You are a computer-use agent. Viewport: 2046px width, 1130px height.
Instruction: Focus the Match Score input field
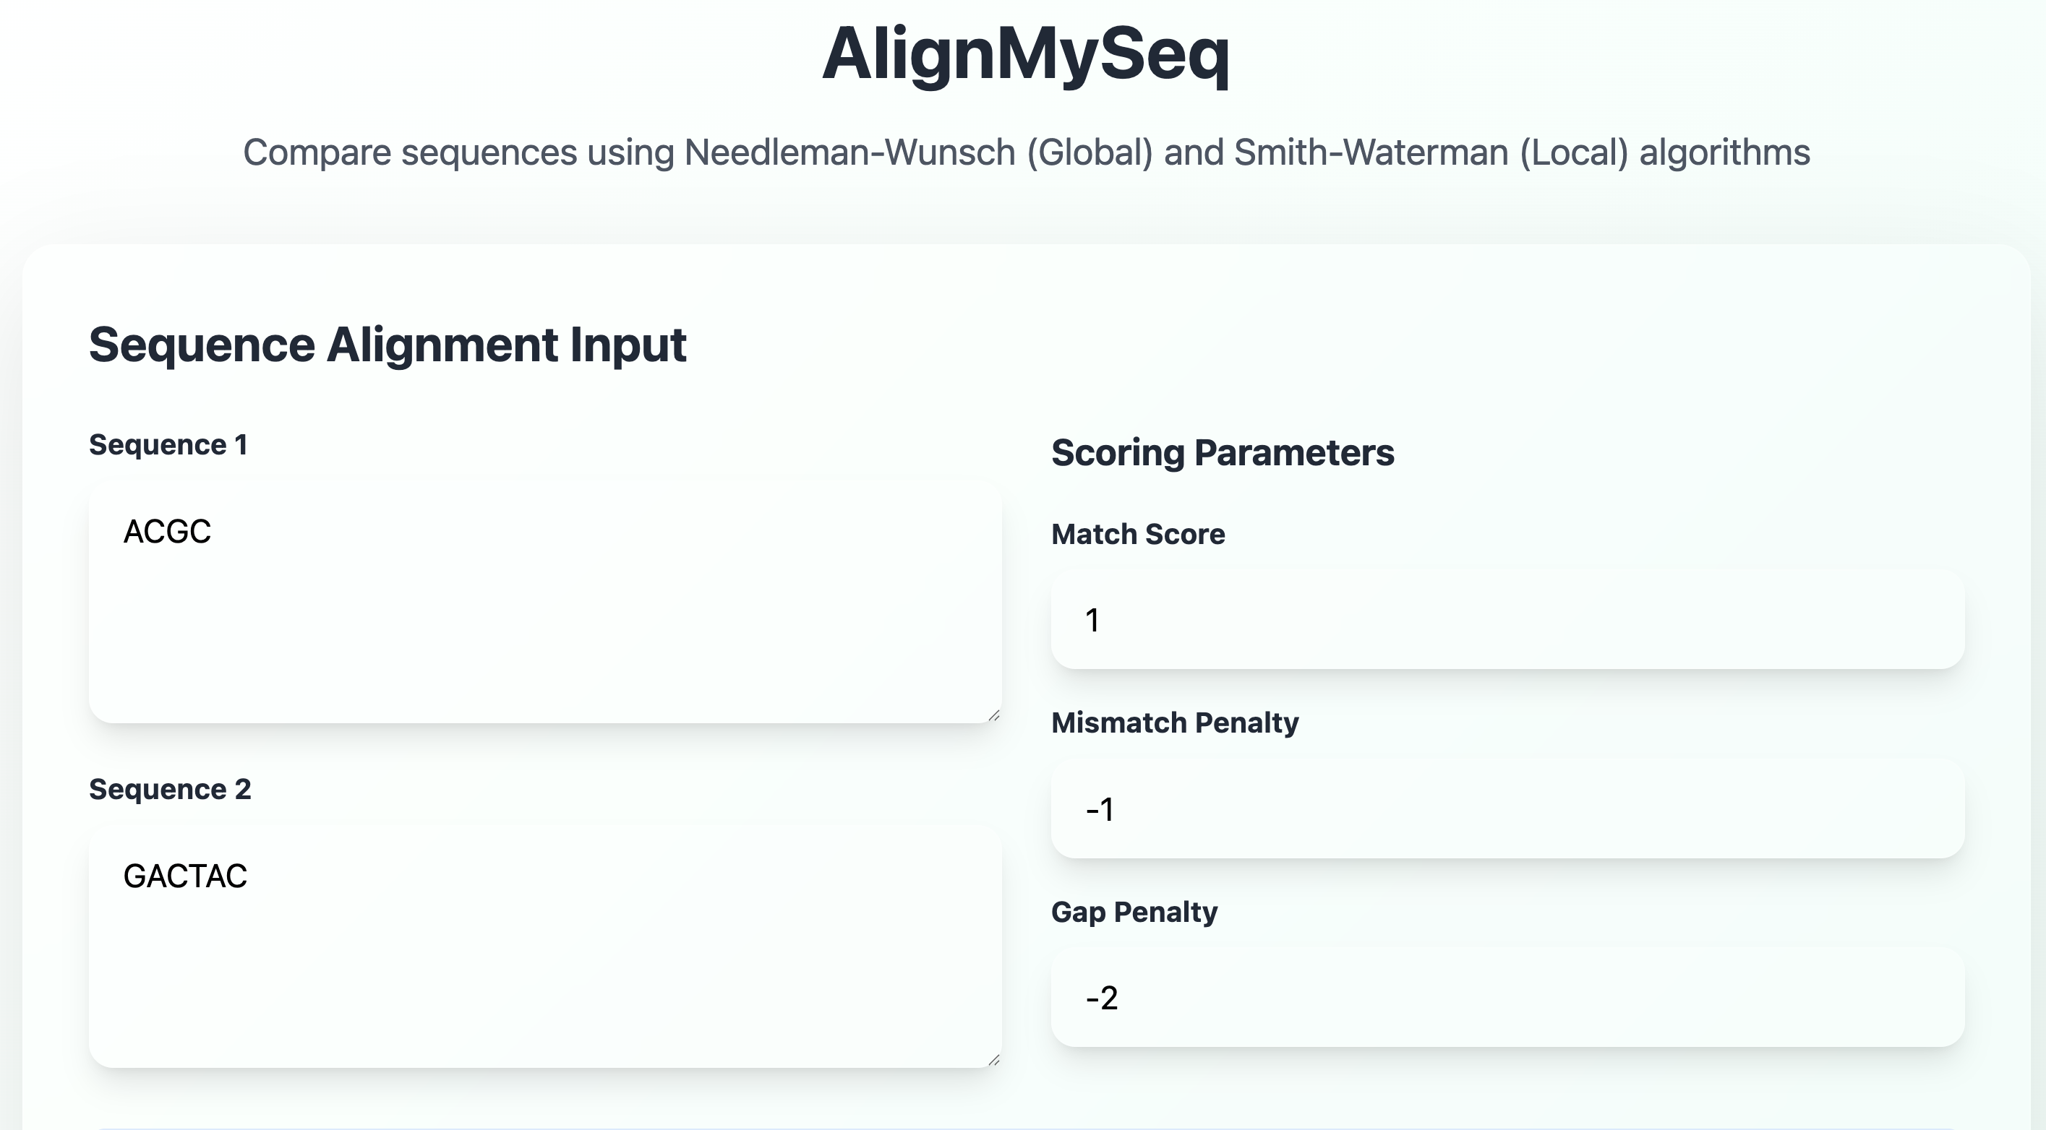coord(1507,620)
